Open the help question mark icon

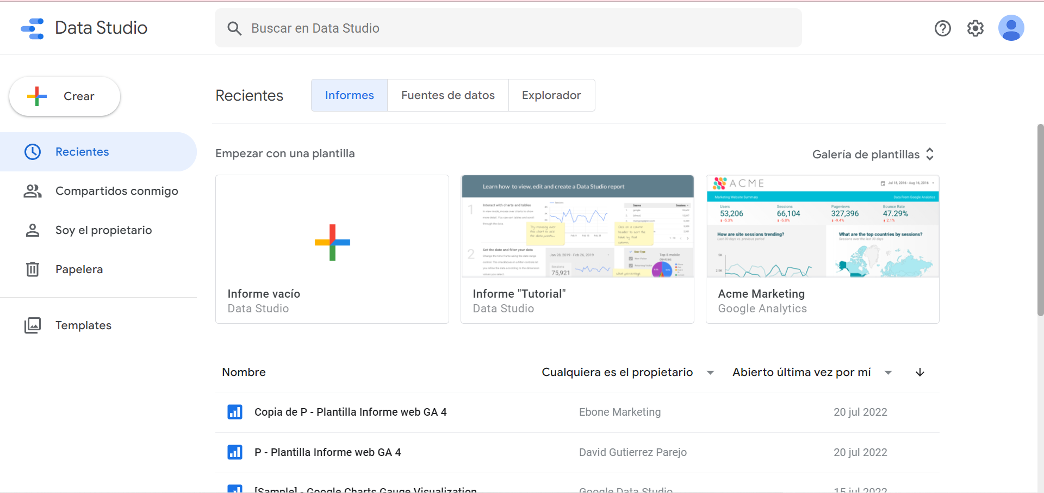(942, 28)
